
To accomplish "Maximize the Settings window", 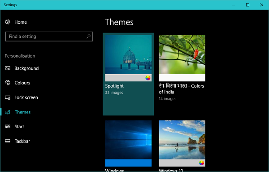I will click(x=247, y=5).
